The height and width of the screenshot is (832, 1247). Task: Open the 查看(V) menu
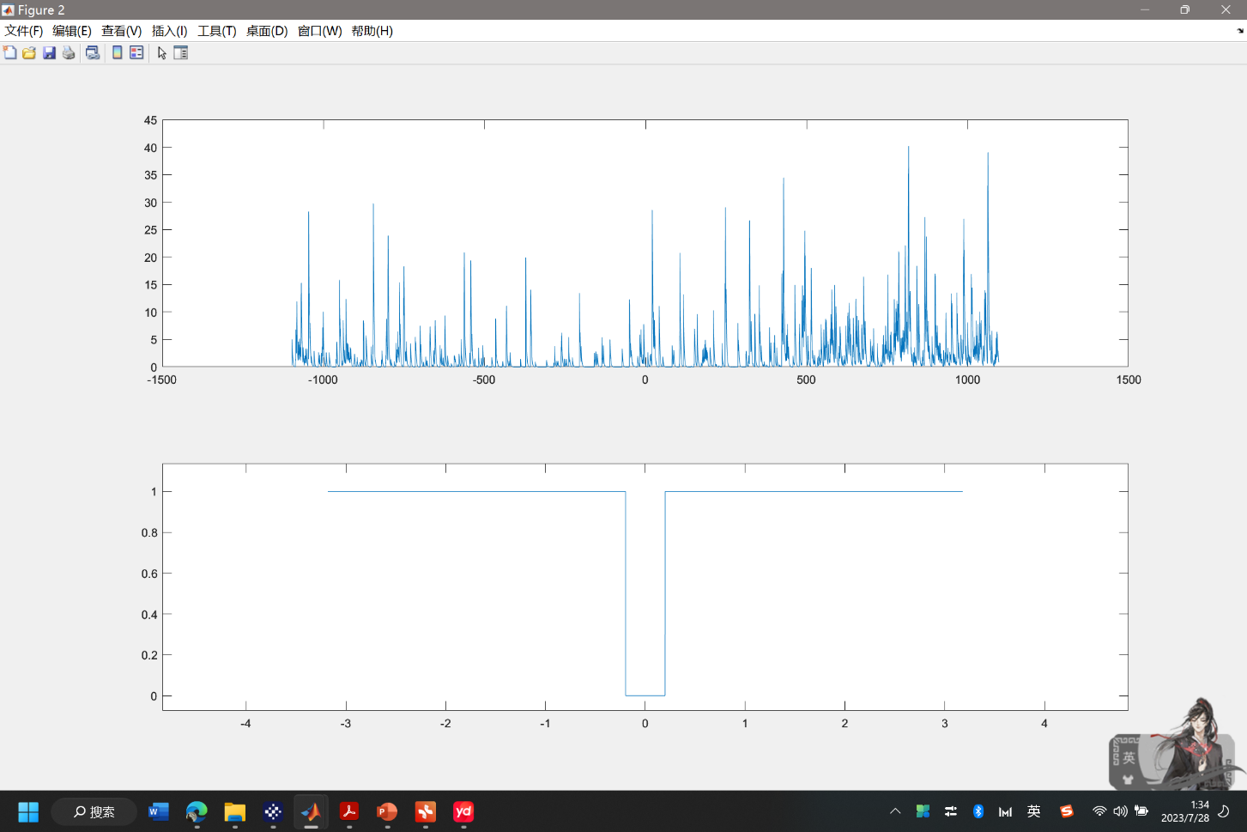(121, 31)
